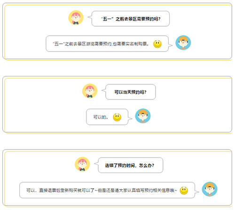Viewport: 235px width, 210px height.
Task: Click the smiley emoji after 实名制购票
Action: pyautogui.click(x=157, y=44)
